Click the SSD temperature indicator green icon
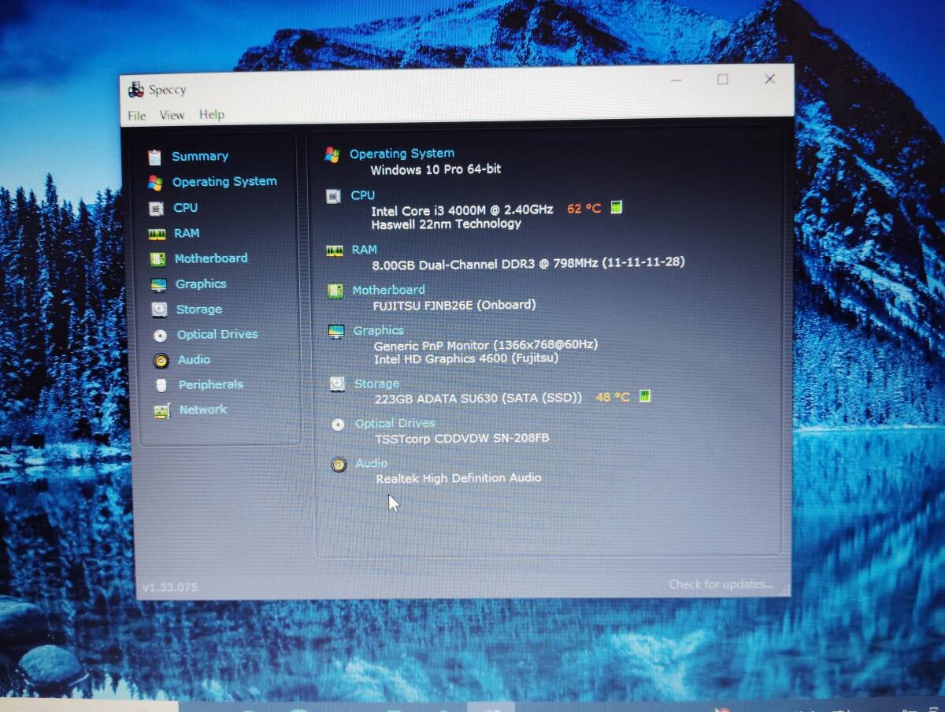The height and width of the screenshot is (712, 945). pos(644,395)
